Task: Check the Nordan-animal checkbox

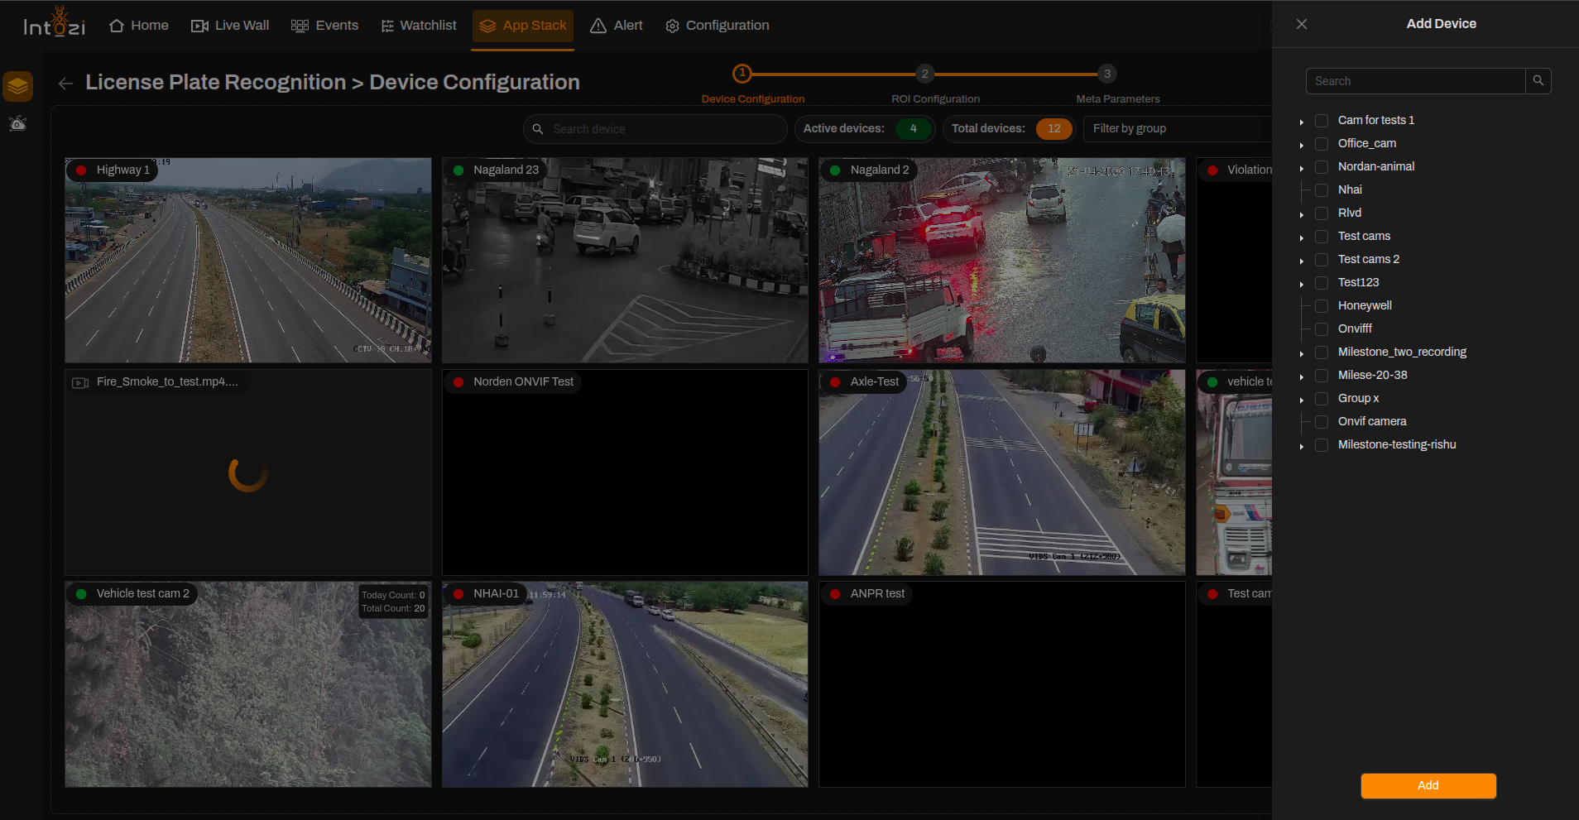Action: tap(1322, 167)
